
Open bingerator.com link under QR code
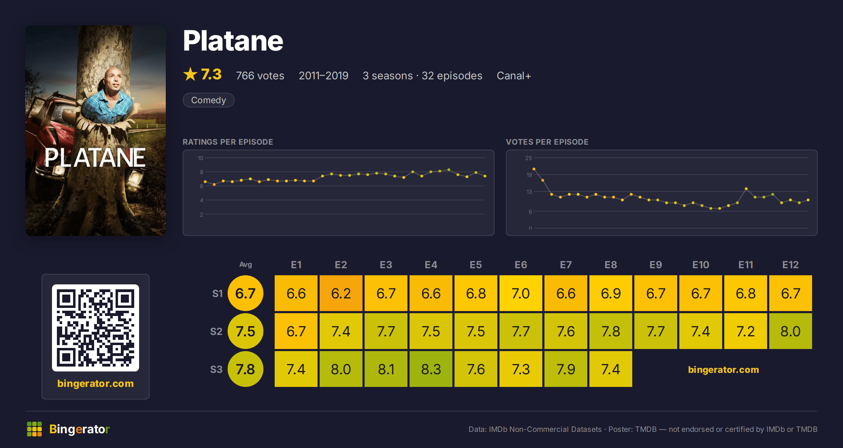[96, 383]
